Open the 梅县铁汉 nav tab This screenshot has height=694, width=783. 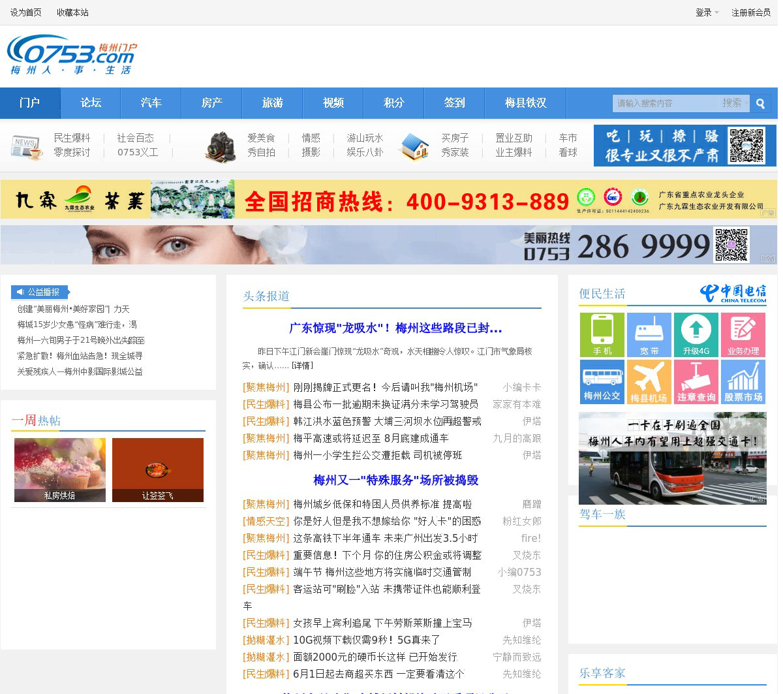point(526,103)
